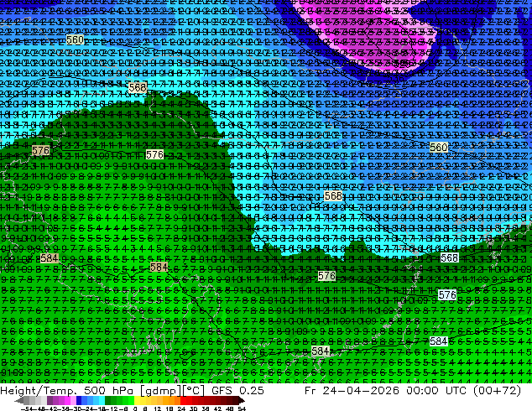Screen dimensions: 532x411
Task: Click the 568 contour label on the blue area
Action: [x=333, y=196]
